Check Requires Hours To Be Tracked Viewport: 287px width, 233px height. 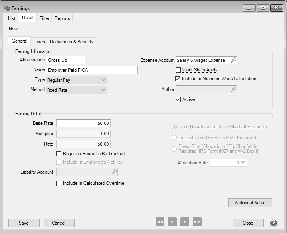[x=59, y=154]
